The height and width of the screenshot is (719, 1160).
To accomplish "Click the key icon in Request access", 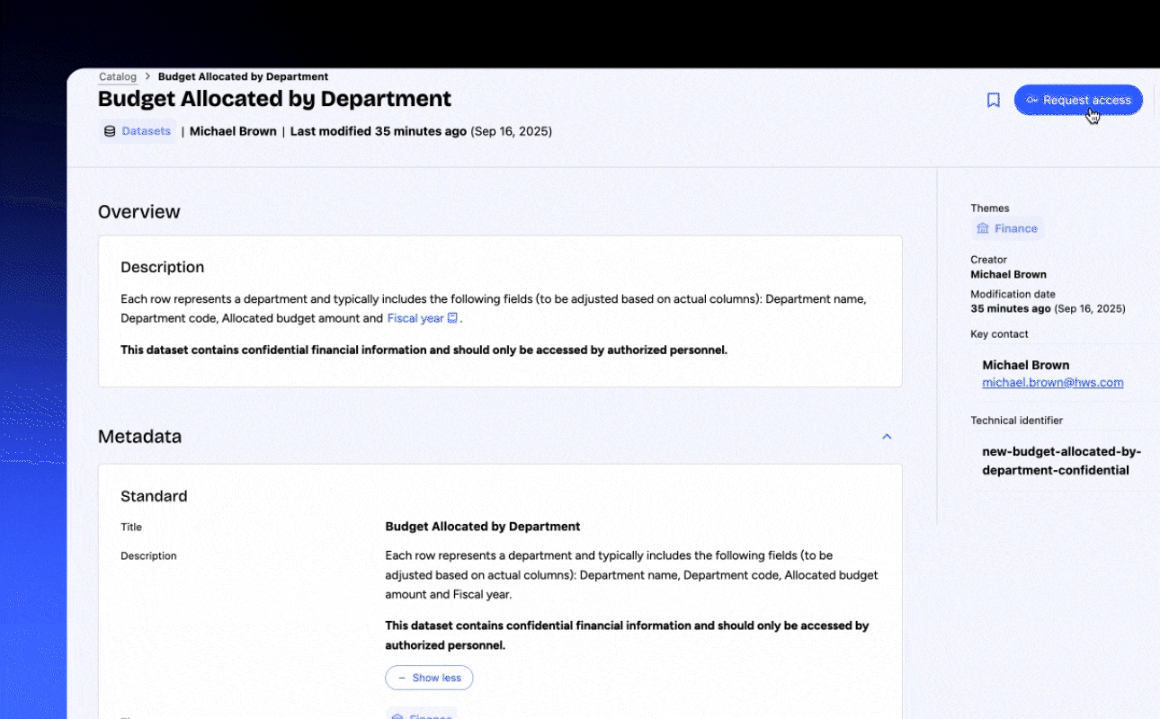I will (x=1031, y=101).
